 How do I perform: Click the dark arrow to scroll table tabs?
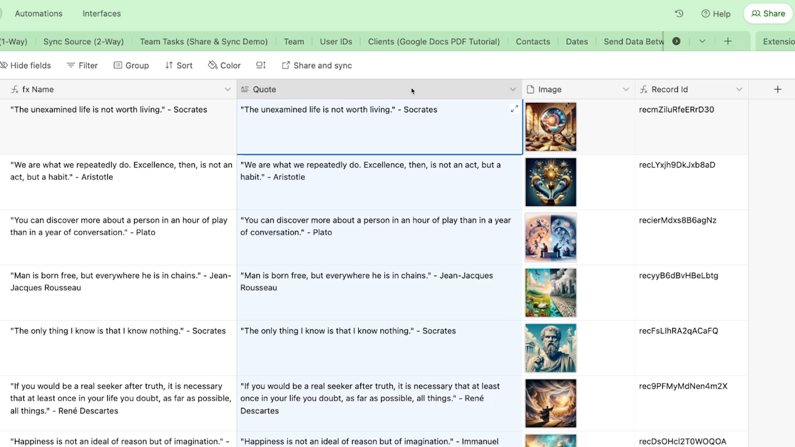coord(676,41)
